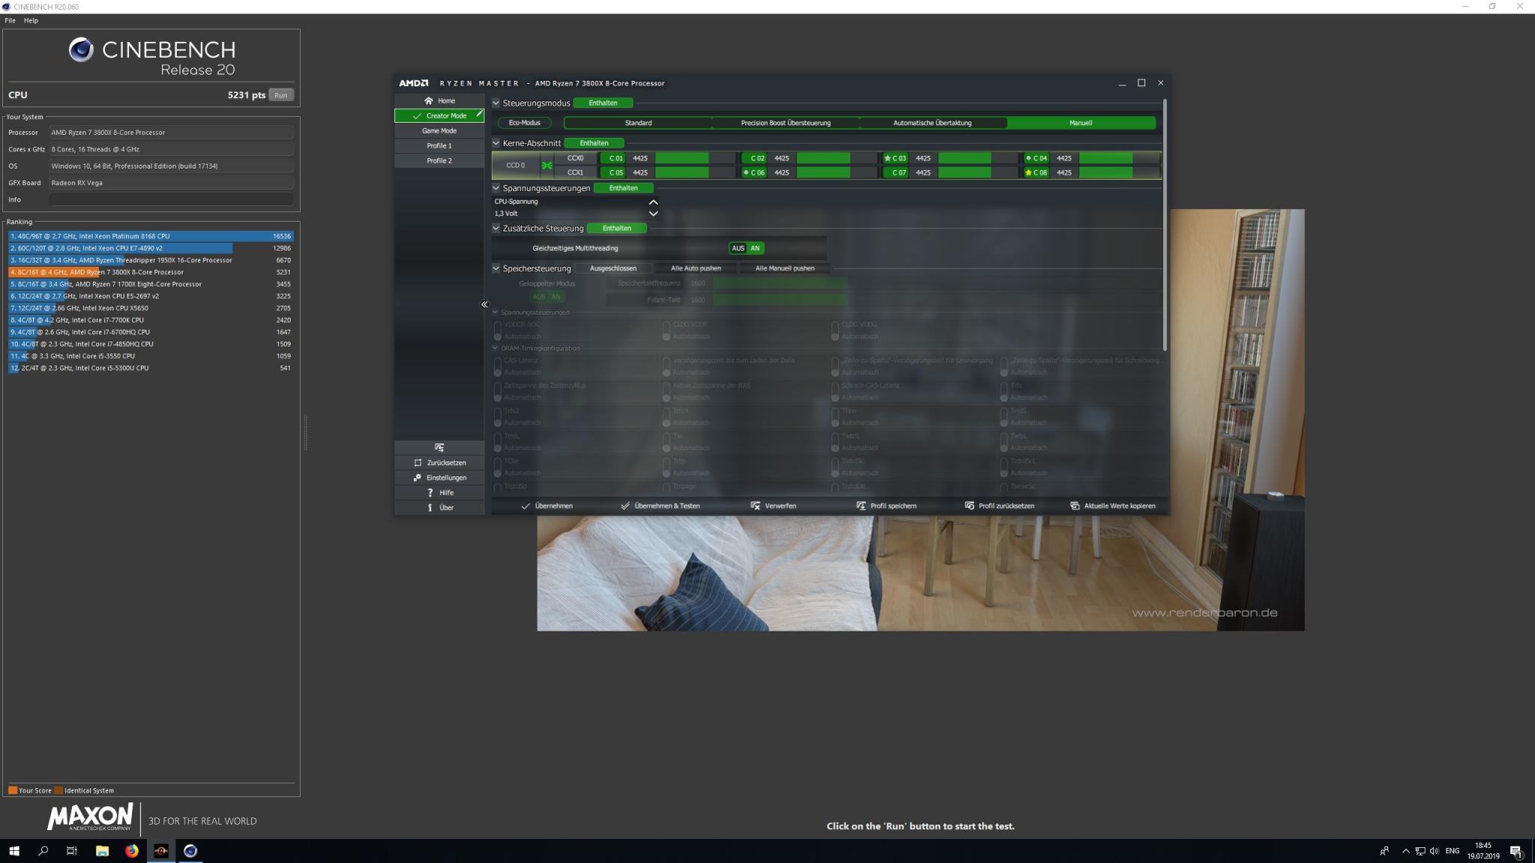
Task: Switch to Cinebench taskbar icon
Action: click(x=190, y=851)
